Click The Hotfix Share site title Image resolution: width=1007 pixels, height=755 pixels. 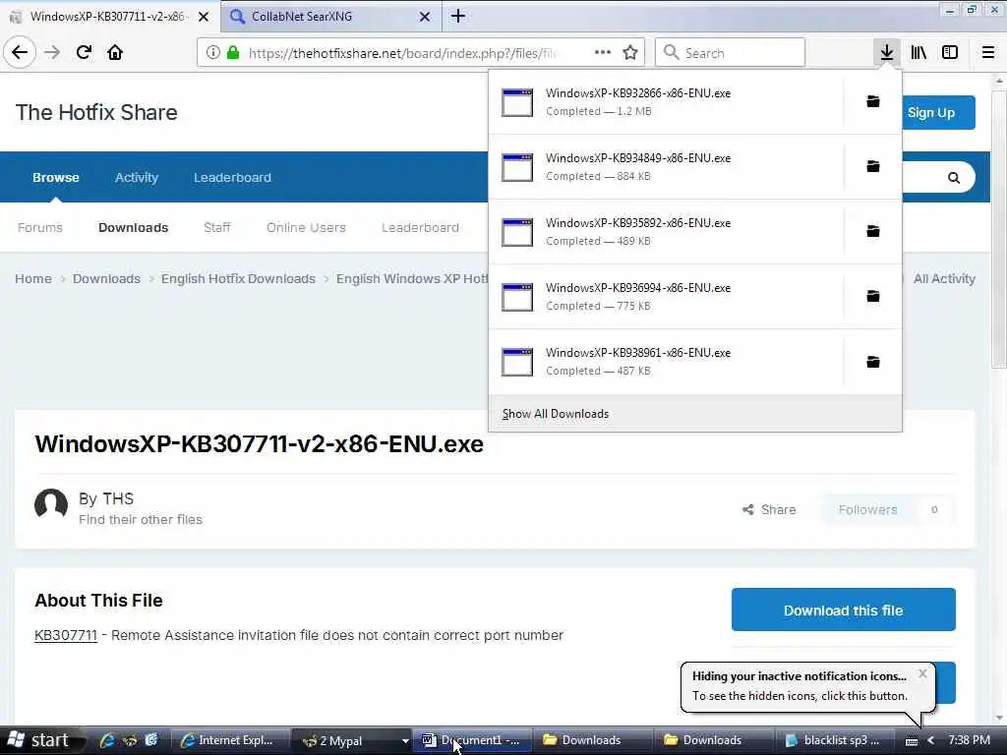96,112
